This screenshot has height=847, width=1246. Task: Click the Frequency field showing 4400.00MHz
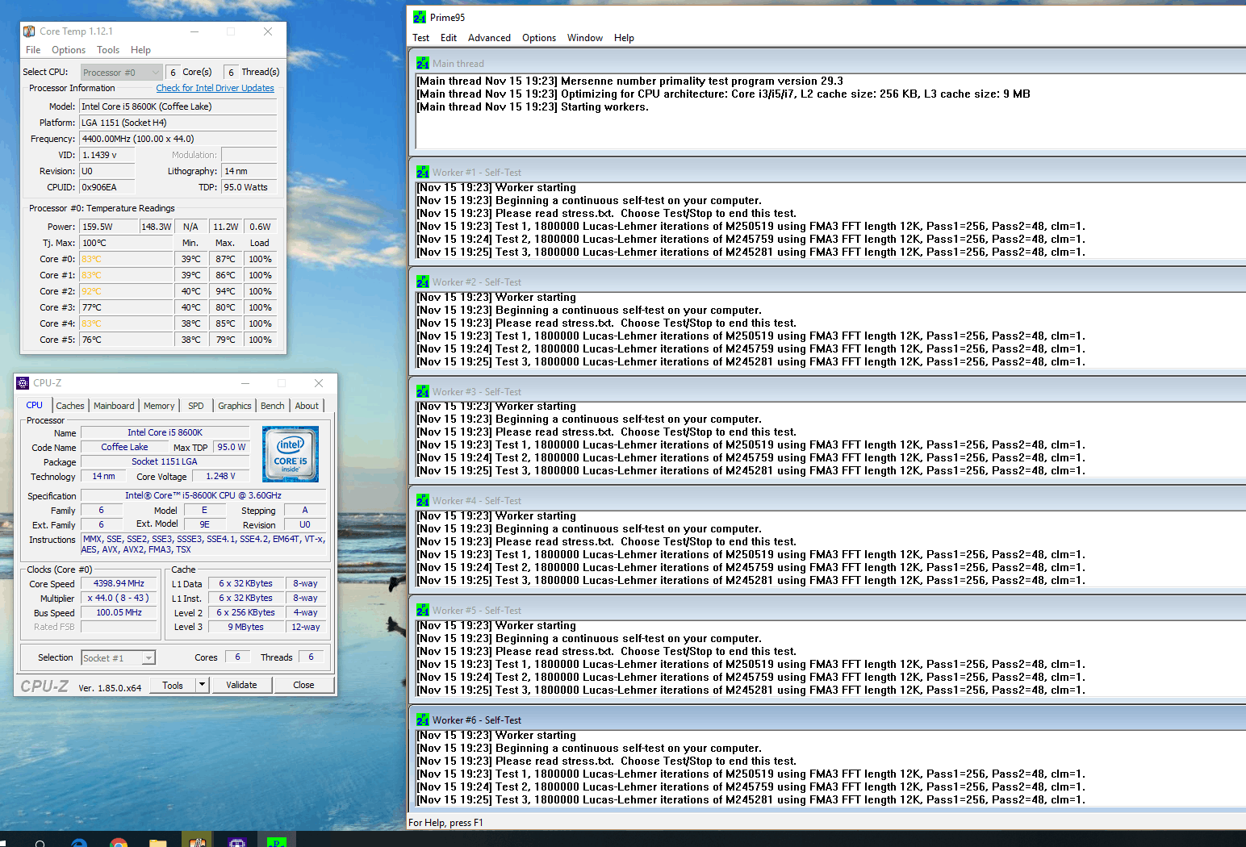[x=178, y=139]
